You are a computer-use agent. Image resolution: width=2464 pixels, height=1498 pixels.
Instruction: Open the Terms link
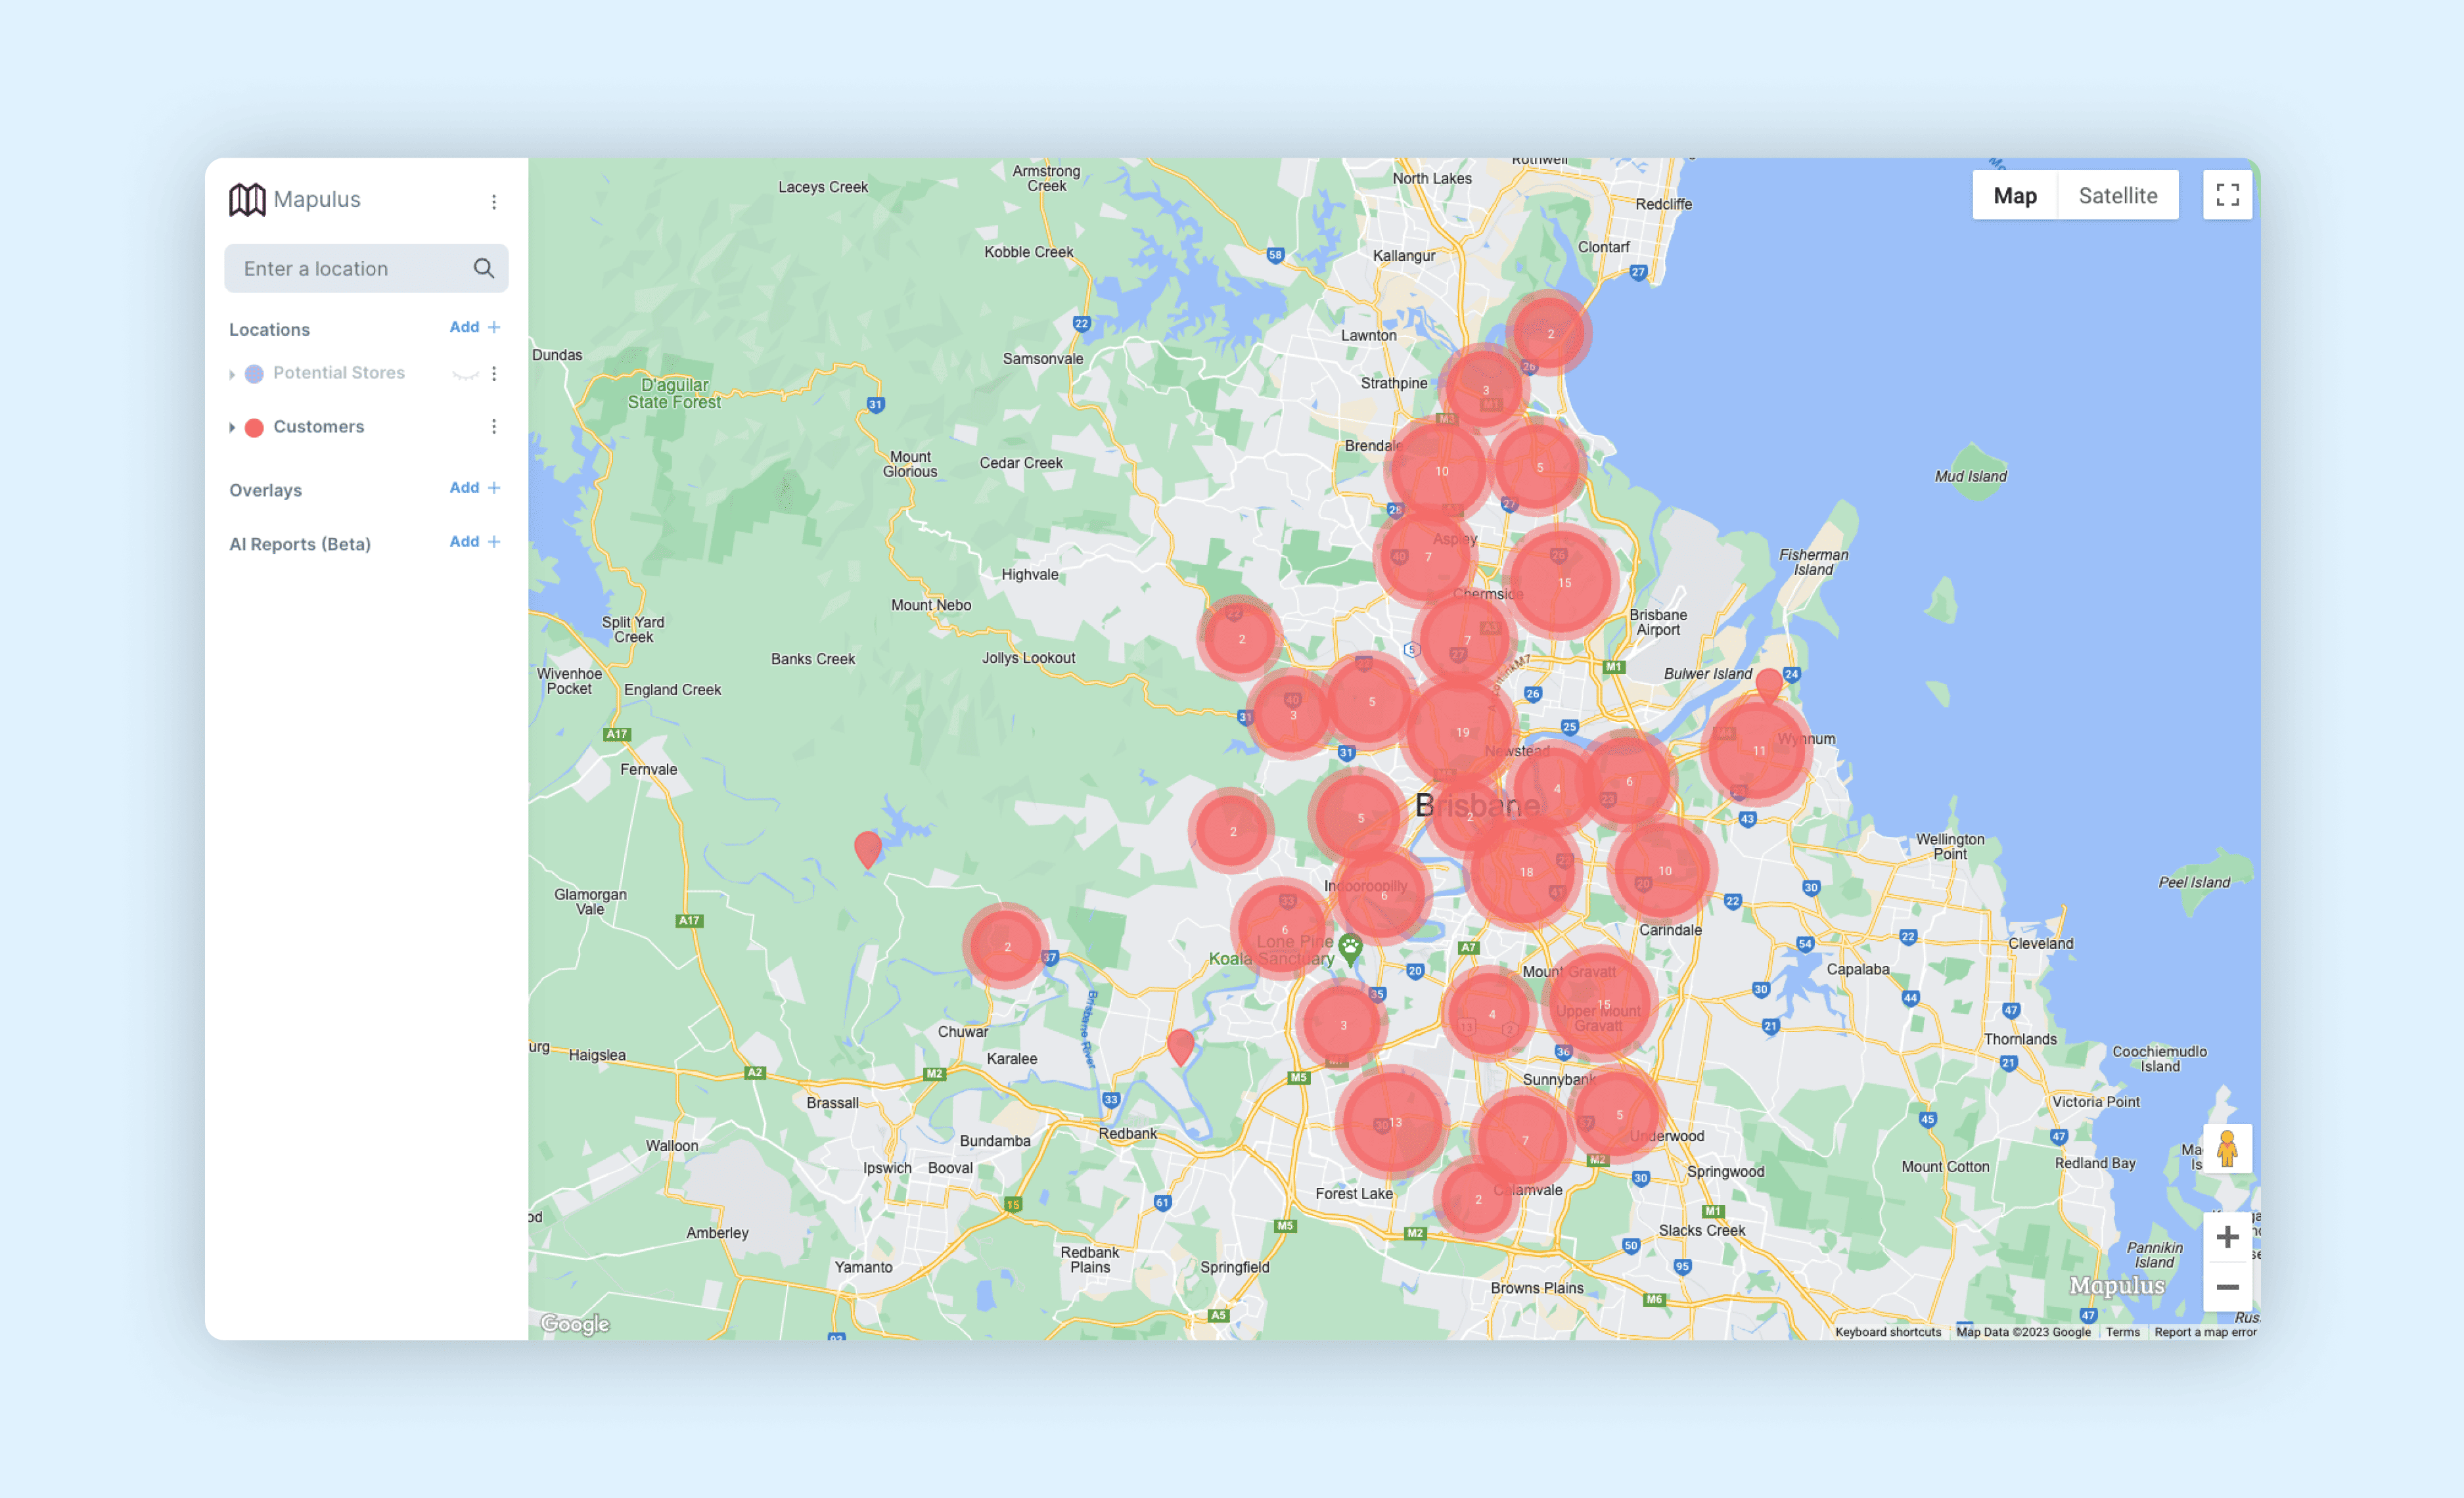pyautogui.click(x=2122, y=1332)
